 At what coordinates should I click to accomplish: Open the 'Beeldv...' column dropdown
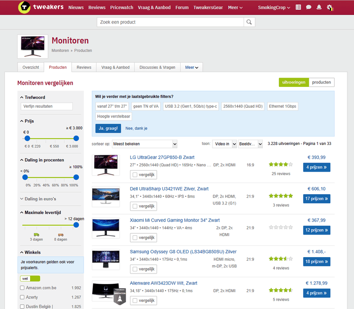point(250,144)
